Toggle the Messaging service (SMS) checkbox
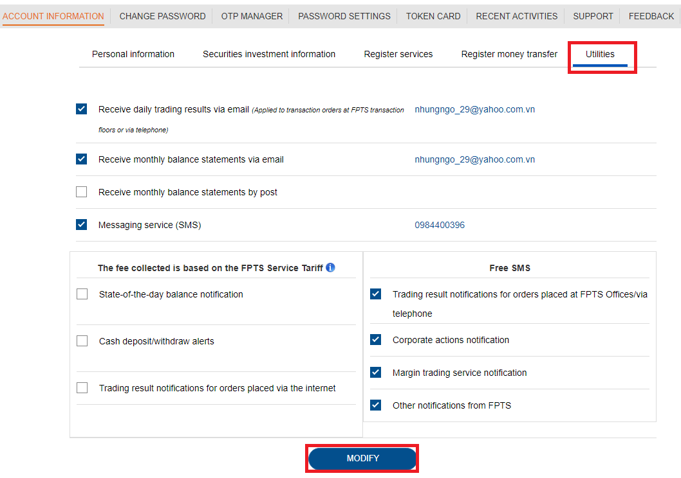Screen dimensions: 681x478 [81, 224]
